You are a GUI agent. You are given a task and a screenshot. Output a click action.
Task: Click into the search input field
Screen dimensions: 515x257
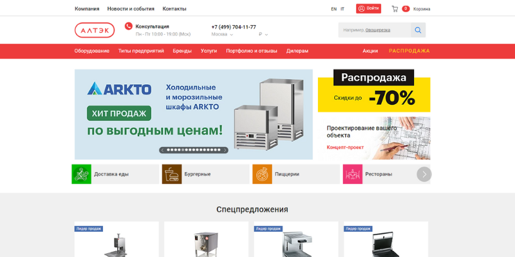tap(374, 30)
